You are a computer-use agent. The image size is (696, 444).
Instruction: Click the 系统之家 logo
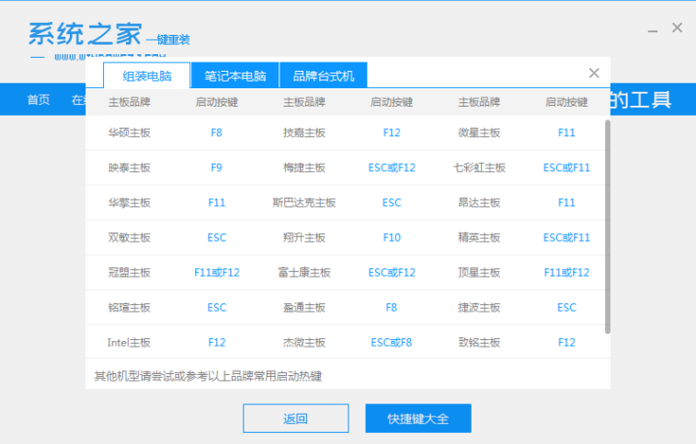tap(85, 34)
